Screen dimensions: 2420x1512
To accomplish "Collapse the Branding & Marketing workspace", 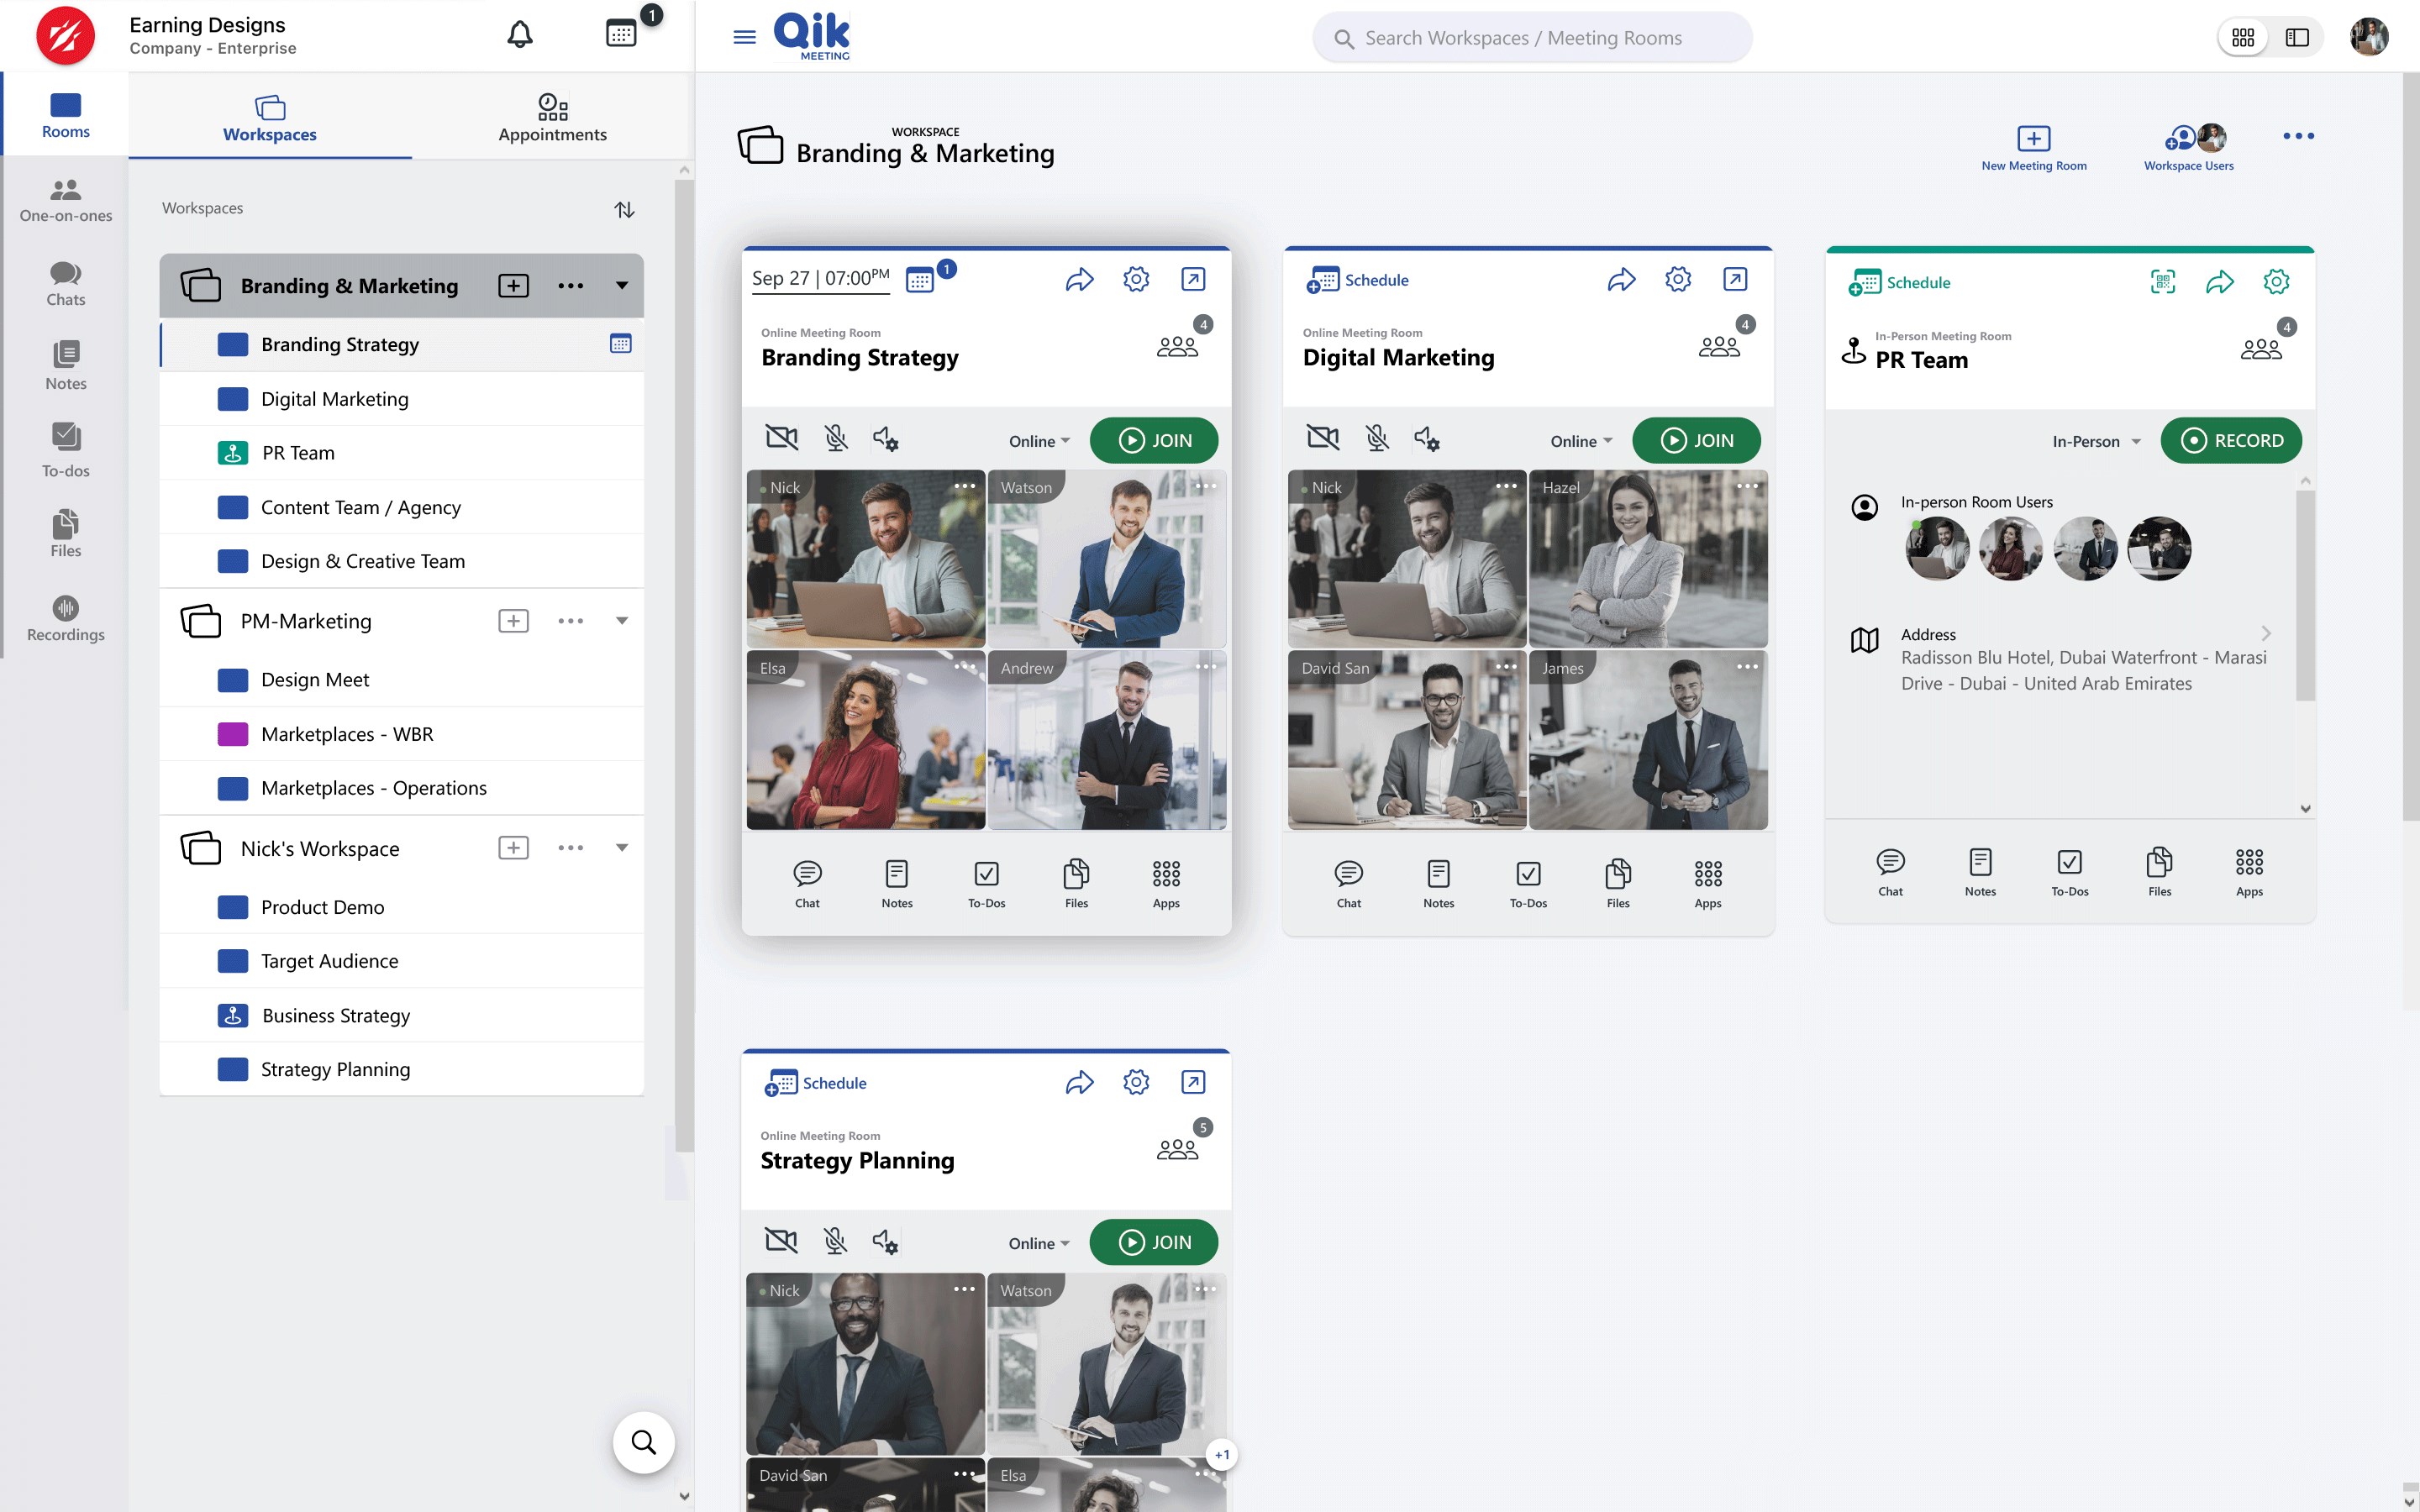I will [622, 285].
